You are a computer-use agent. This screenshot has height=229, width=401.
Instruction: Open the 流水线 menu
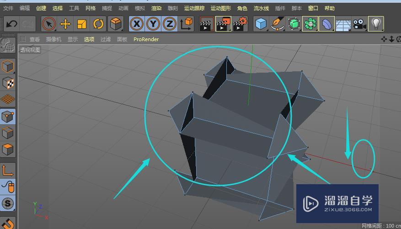pos(261,8)
